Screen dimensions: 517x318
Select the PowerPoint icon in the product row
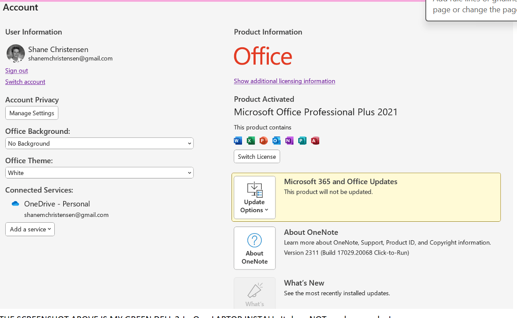click(263, 140)
